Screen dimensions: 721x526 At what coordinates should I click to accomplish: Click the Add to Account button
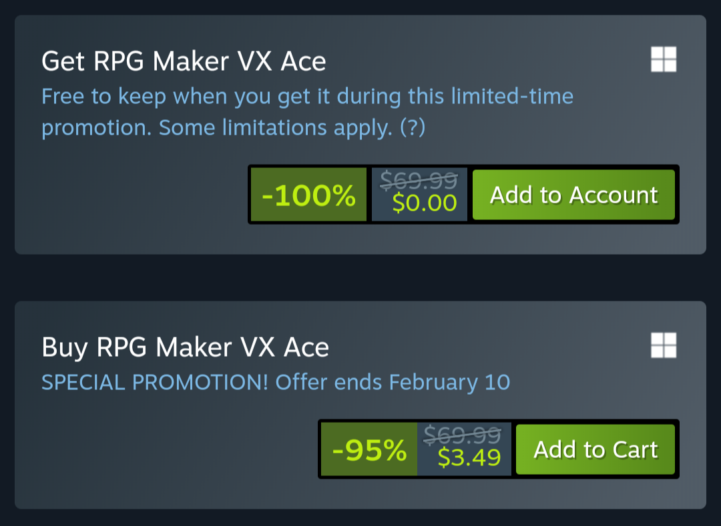tap(573, 195)
